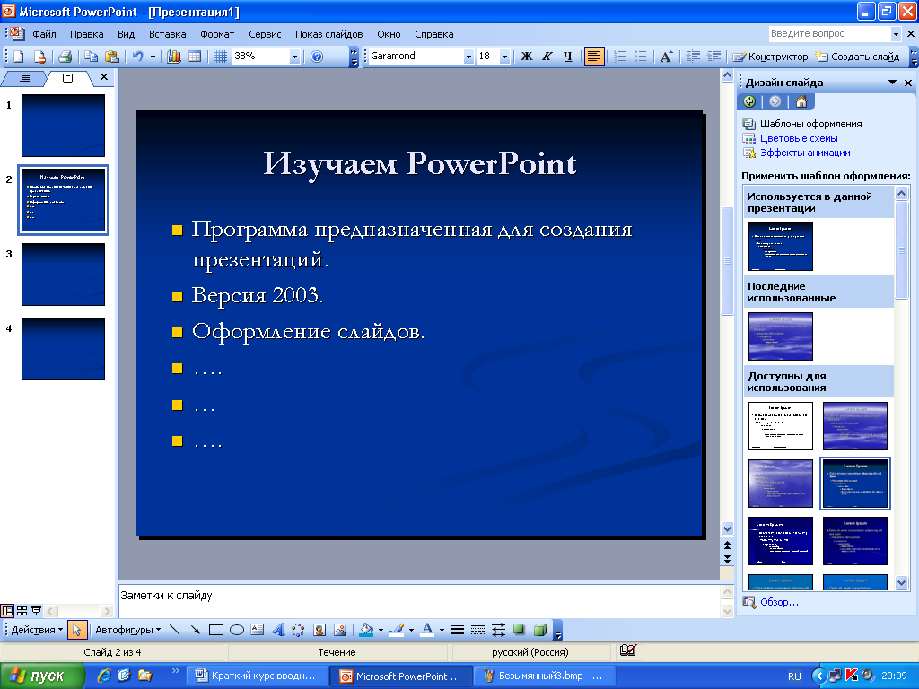This screenshot has width=919, height=689.
Task: Click the Paste icon
Action: 112,57
